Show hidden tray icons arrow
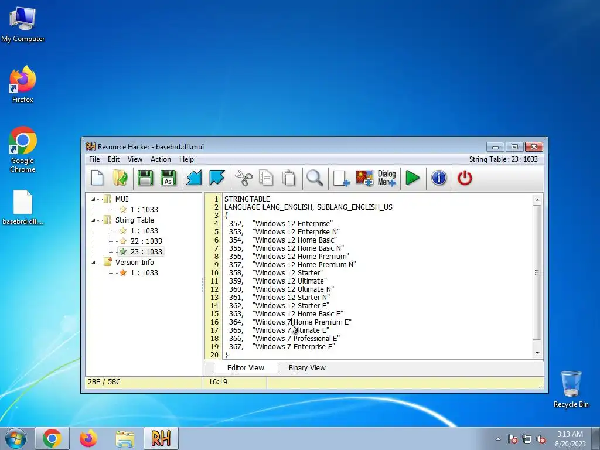This screenshot has height=450, width=600. click(498, 439)
